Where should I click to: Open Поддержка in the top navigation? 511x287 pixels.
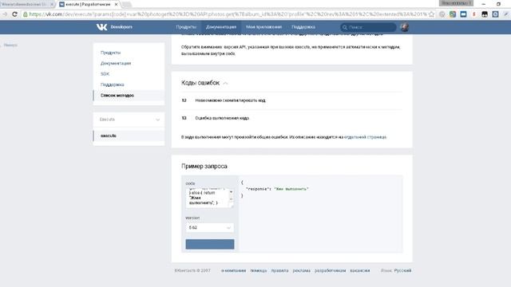[303, 27]
